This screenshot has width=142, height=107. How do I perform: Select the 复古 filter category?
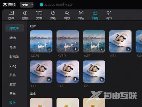(12, 84)
